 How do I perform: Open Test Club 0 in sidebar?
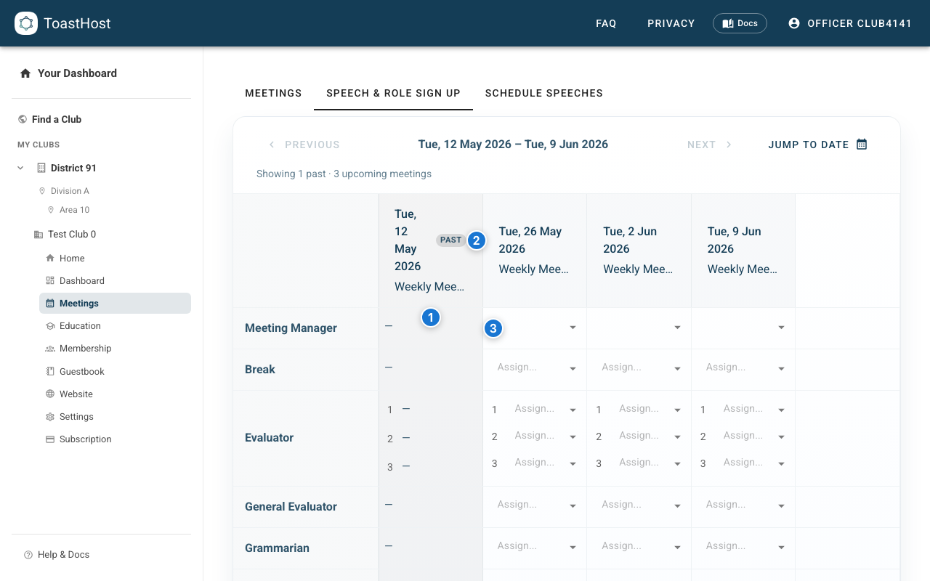pos(72,234)
